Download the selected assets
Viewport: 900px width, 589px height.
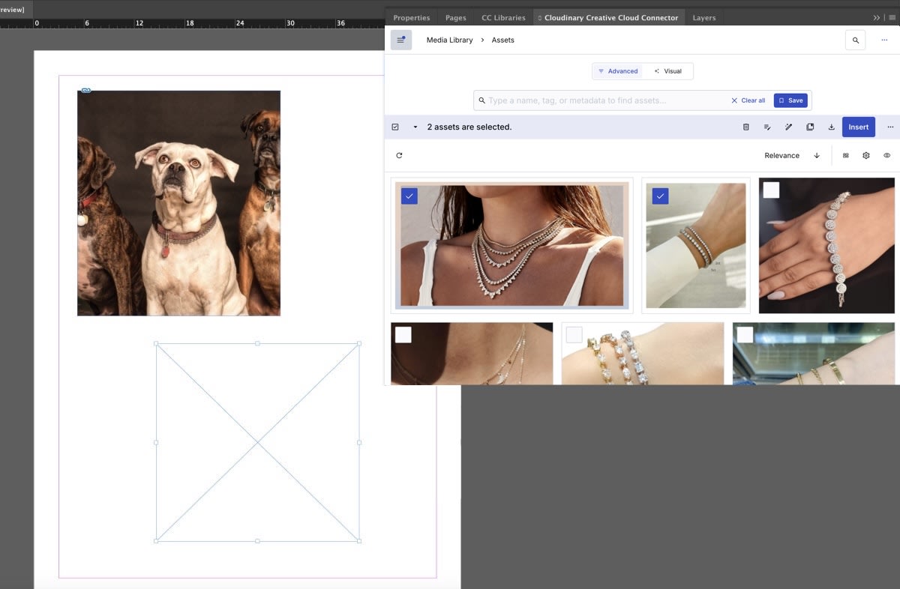(x=831, y=127)
